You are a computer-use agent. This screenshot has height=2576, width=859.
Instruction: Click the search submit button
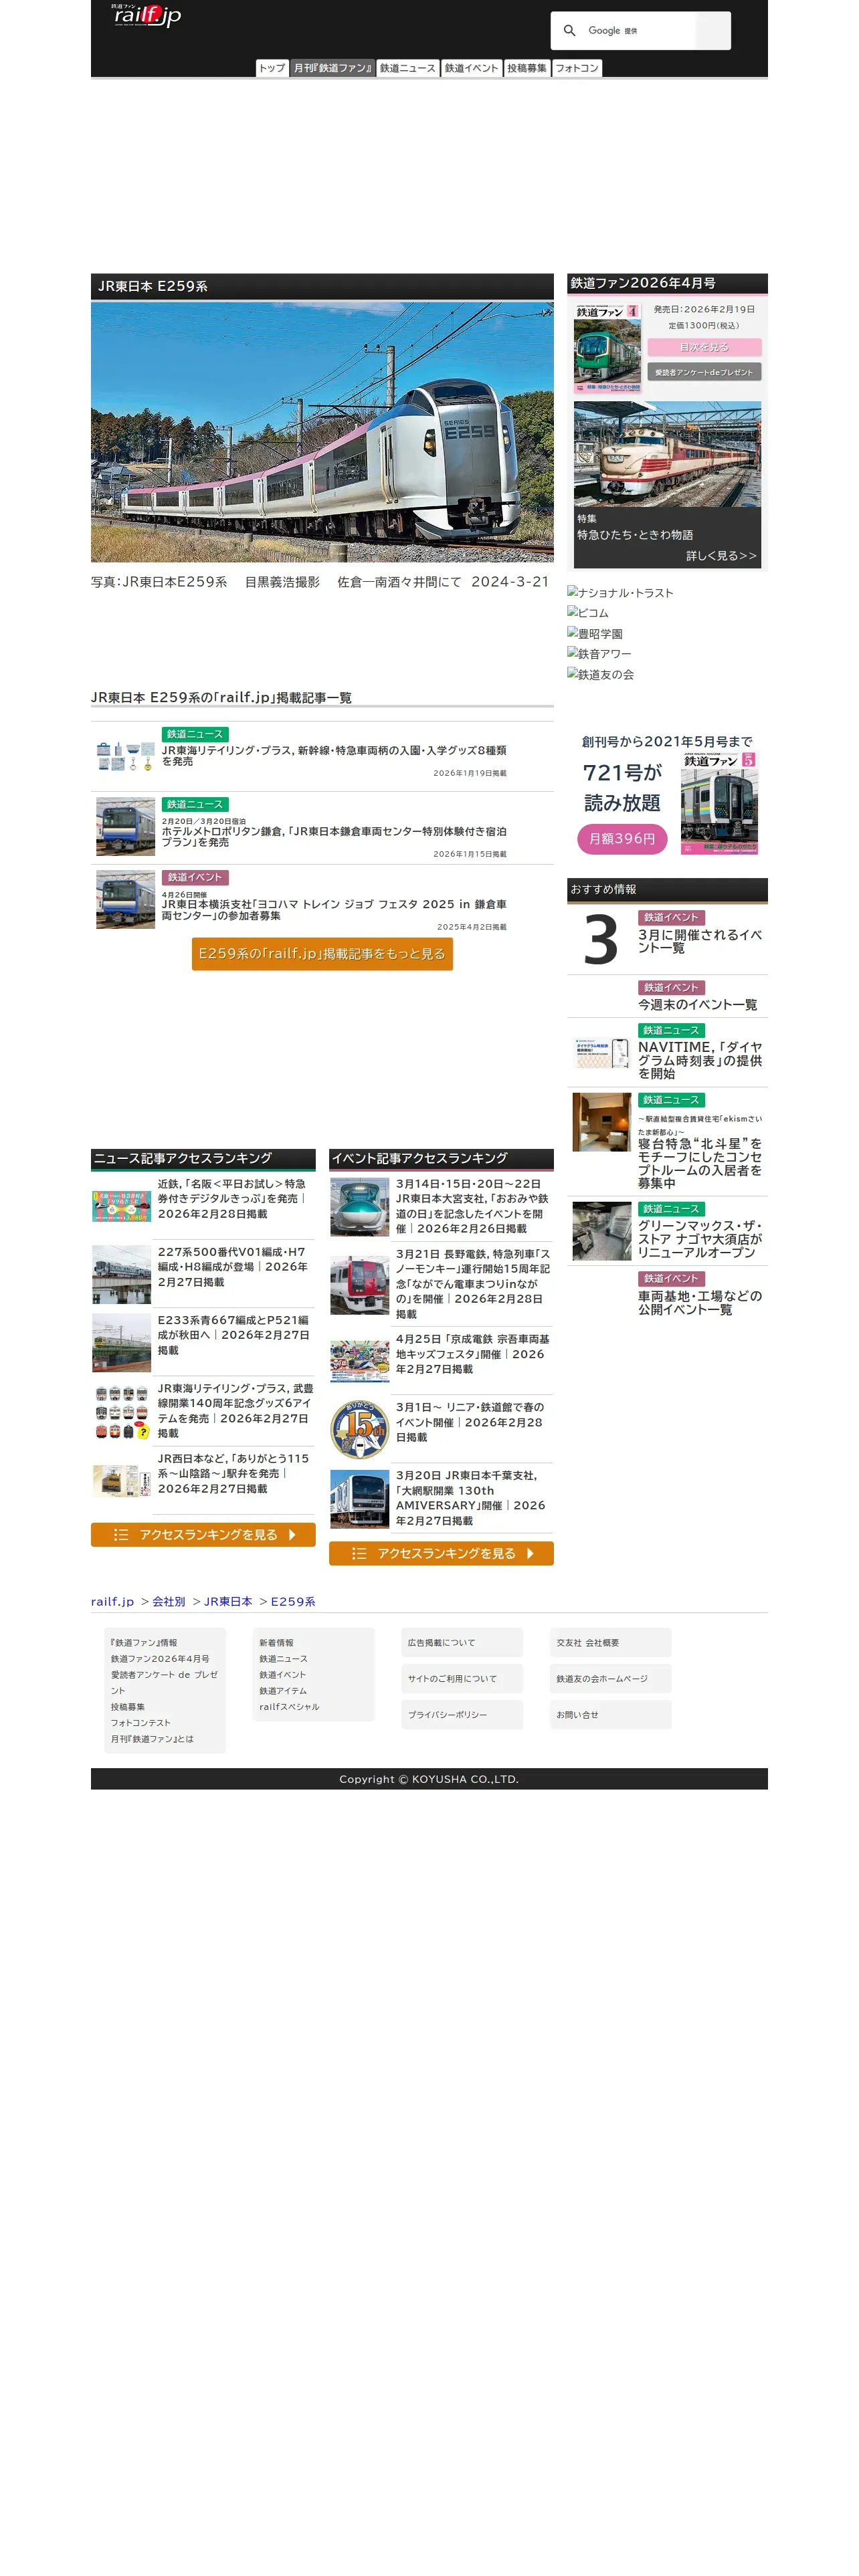(x=712, y=31)
